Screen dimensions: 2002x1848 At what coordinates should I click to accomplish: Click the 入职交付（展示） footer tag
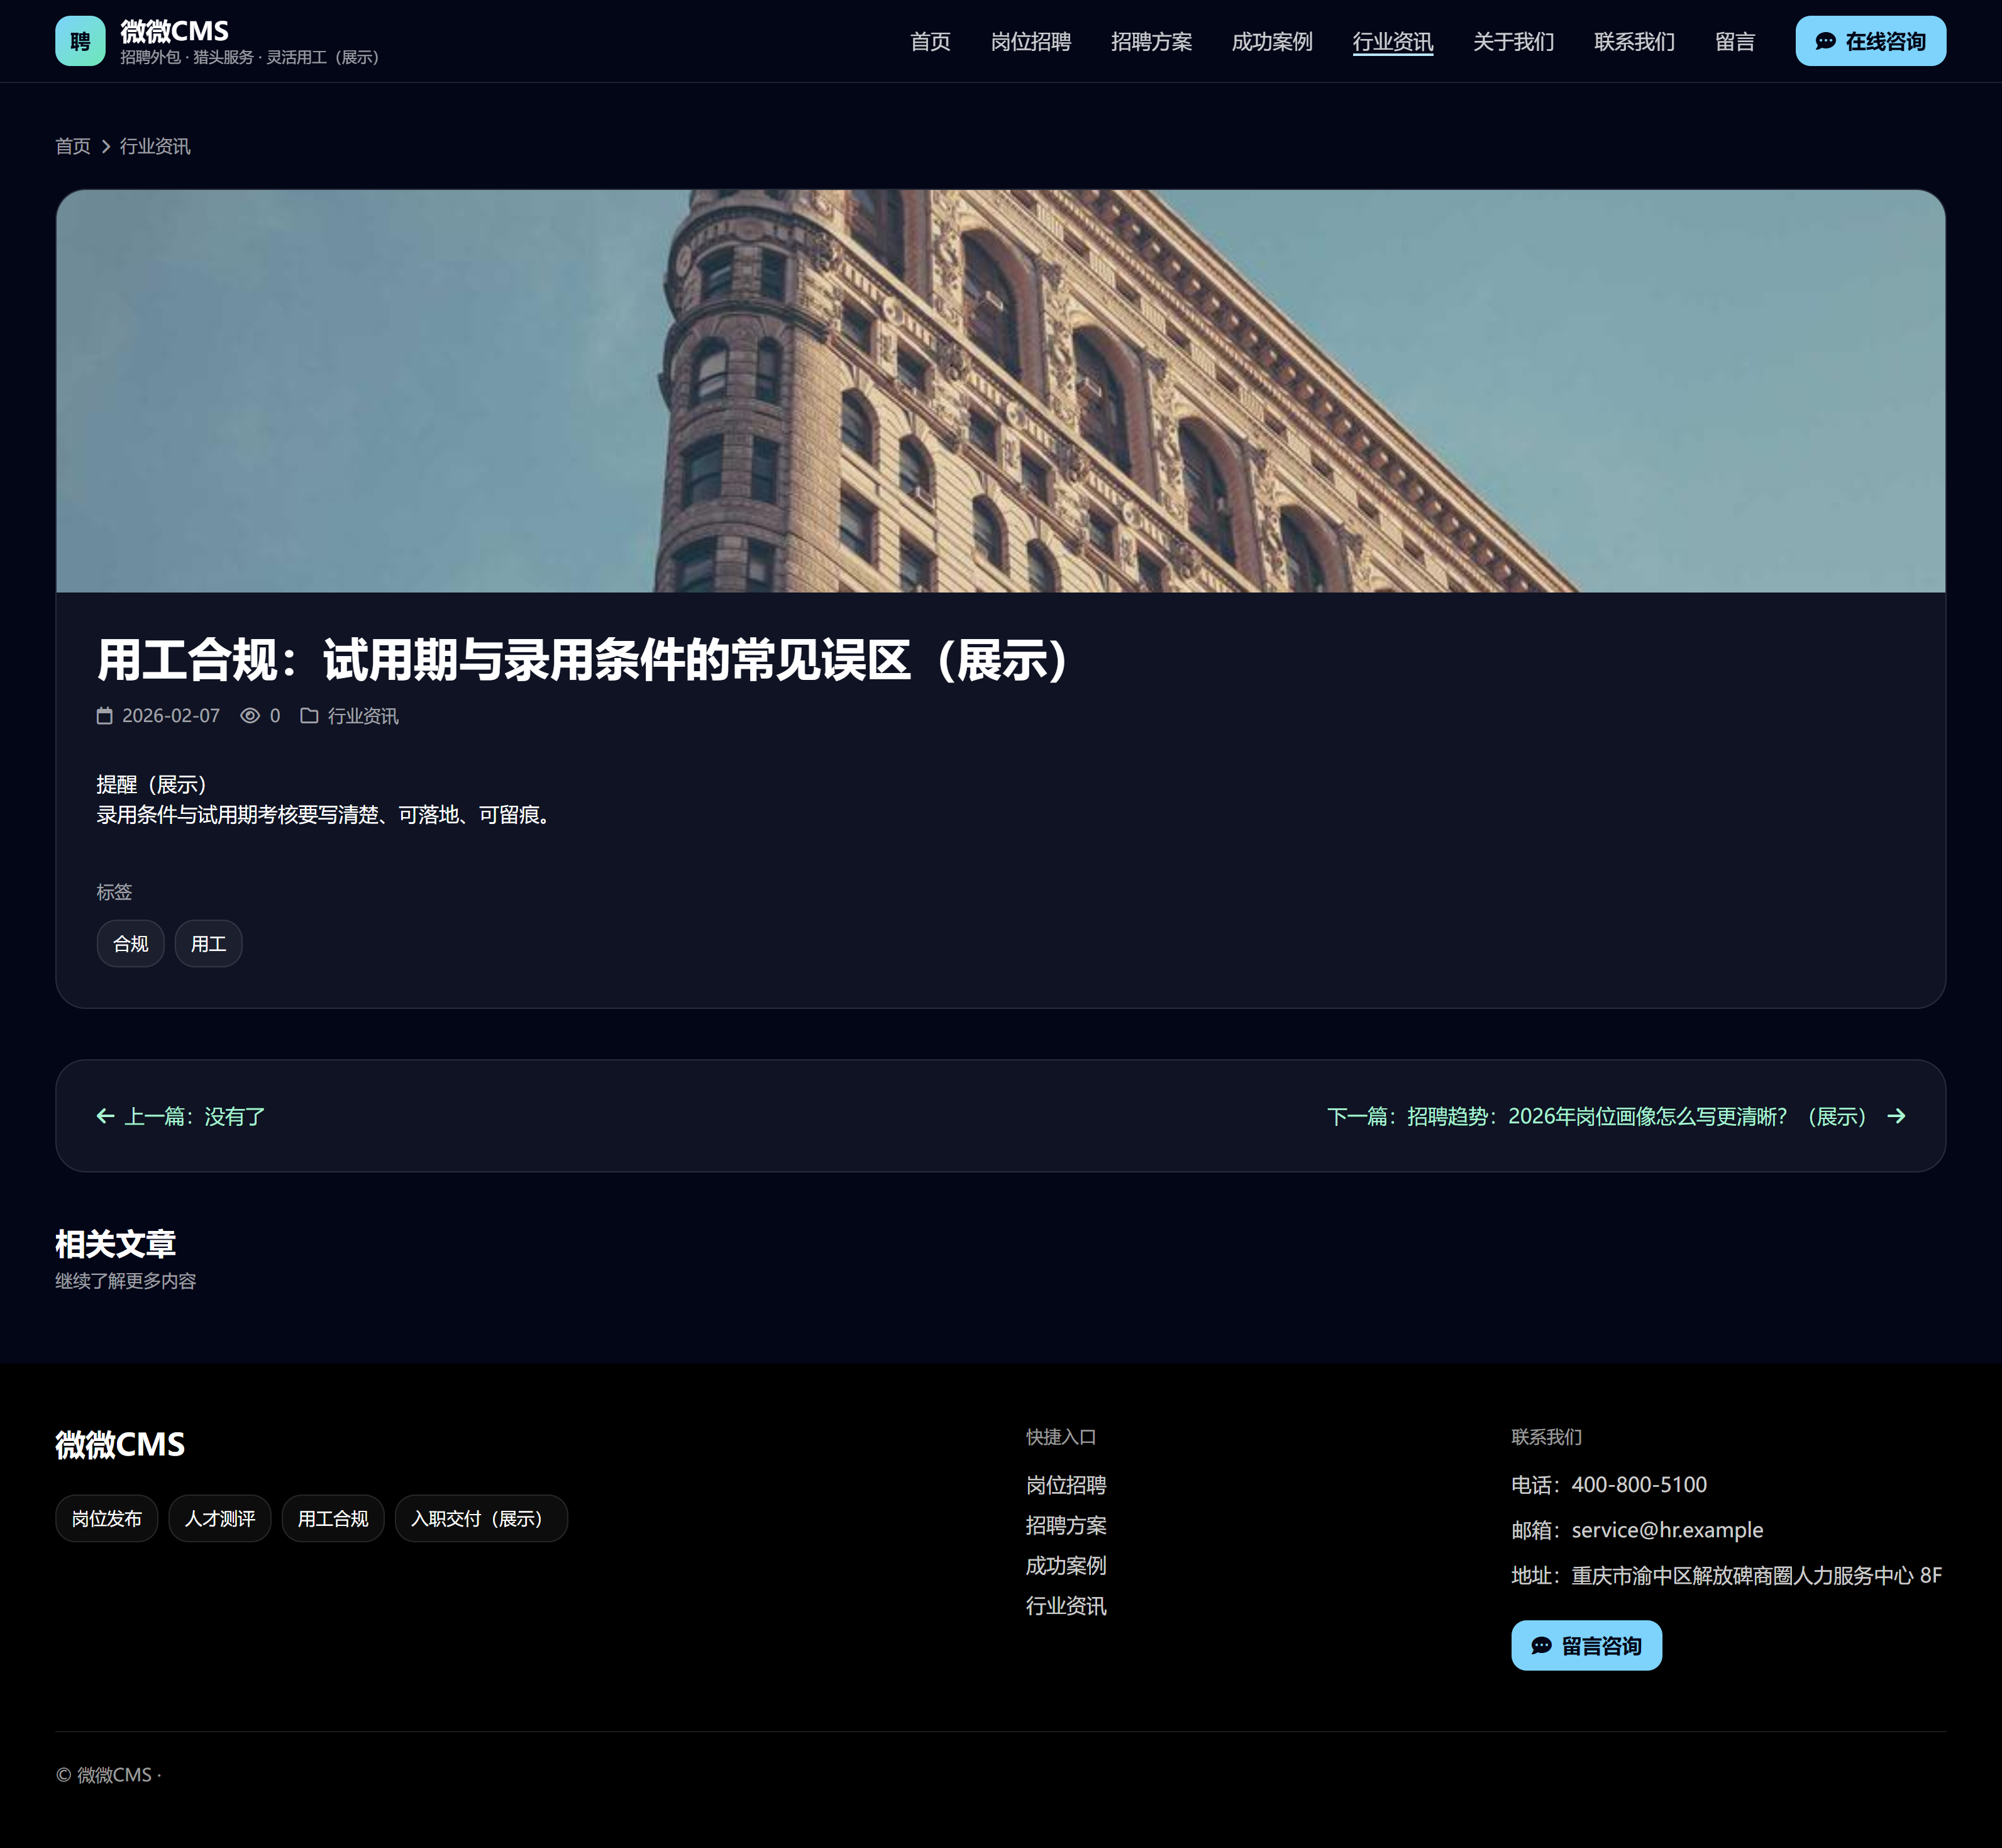[x=481, y=1519]
